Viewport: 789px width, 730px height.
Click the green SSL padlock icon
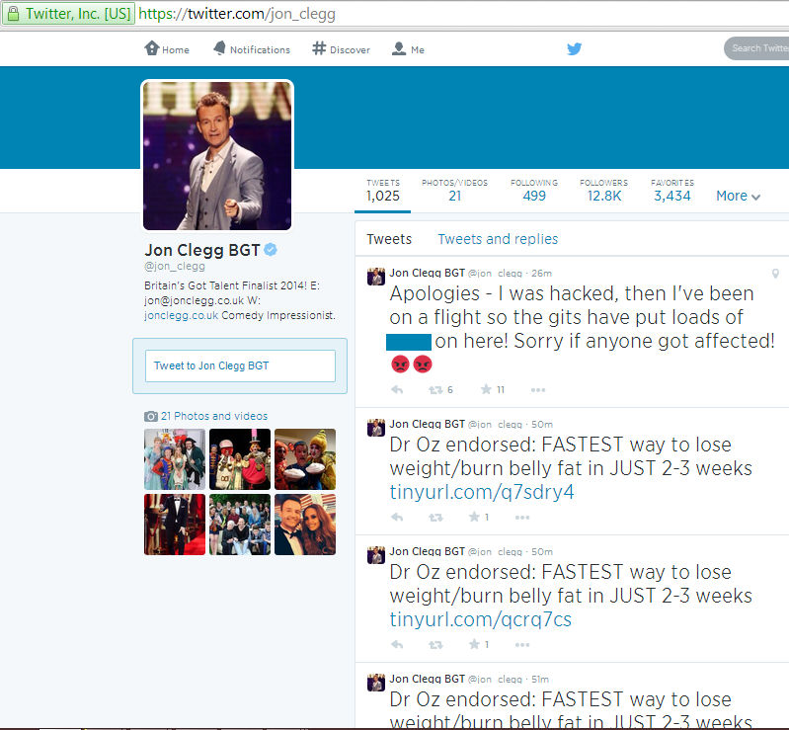tap(14, 14)
